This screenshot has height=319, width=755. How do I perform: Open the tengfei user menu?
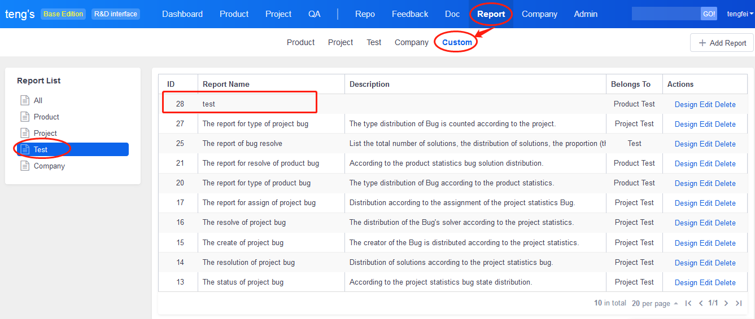[x=740, y=14]
